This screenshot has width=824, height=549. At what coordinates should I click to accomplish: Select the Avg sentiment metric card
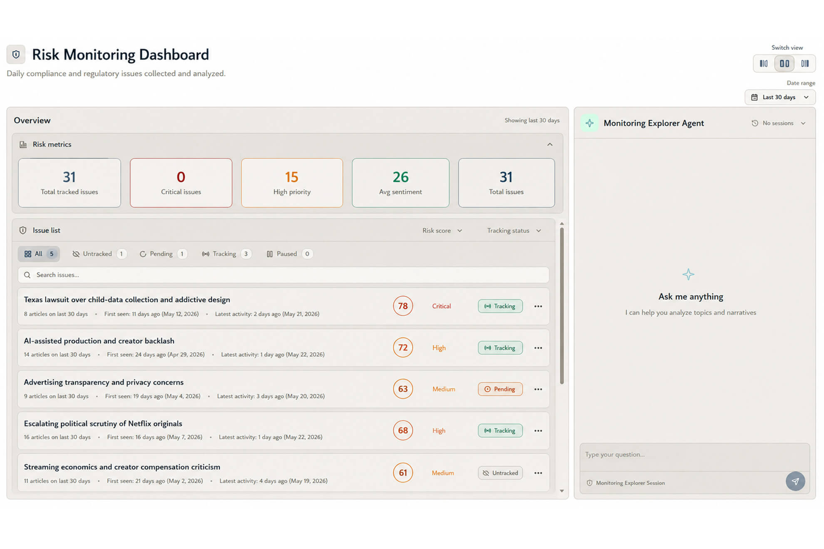(400, 183)
